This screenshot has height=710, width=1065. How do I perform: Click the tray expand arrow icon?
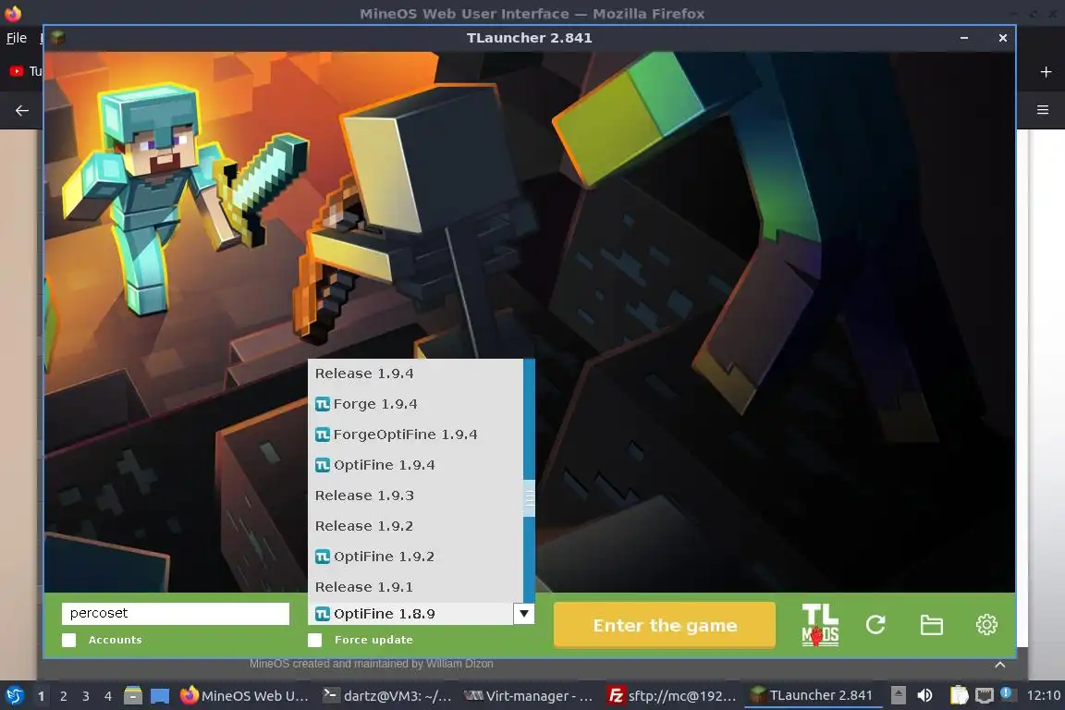pos(898,695)
